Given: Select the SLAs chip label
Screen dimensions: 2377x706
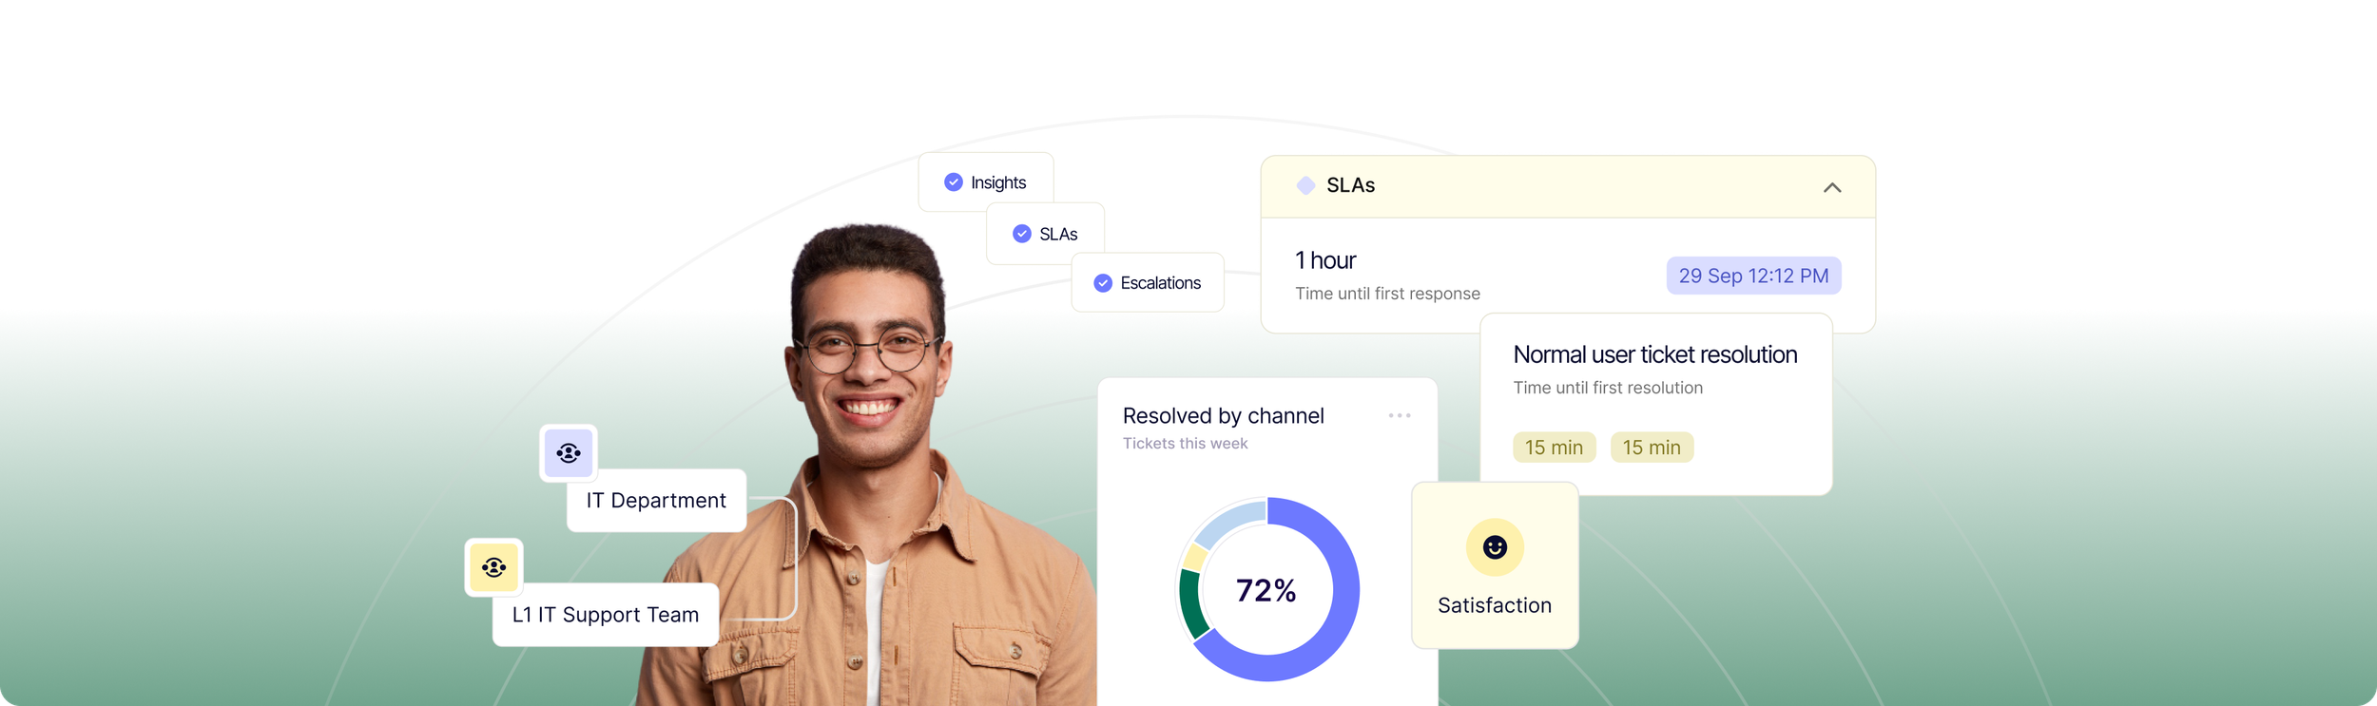Looking at the screenshot, I should click(x=1058, y=234).
